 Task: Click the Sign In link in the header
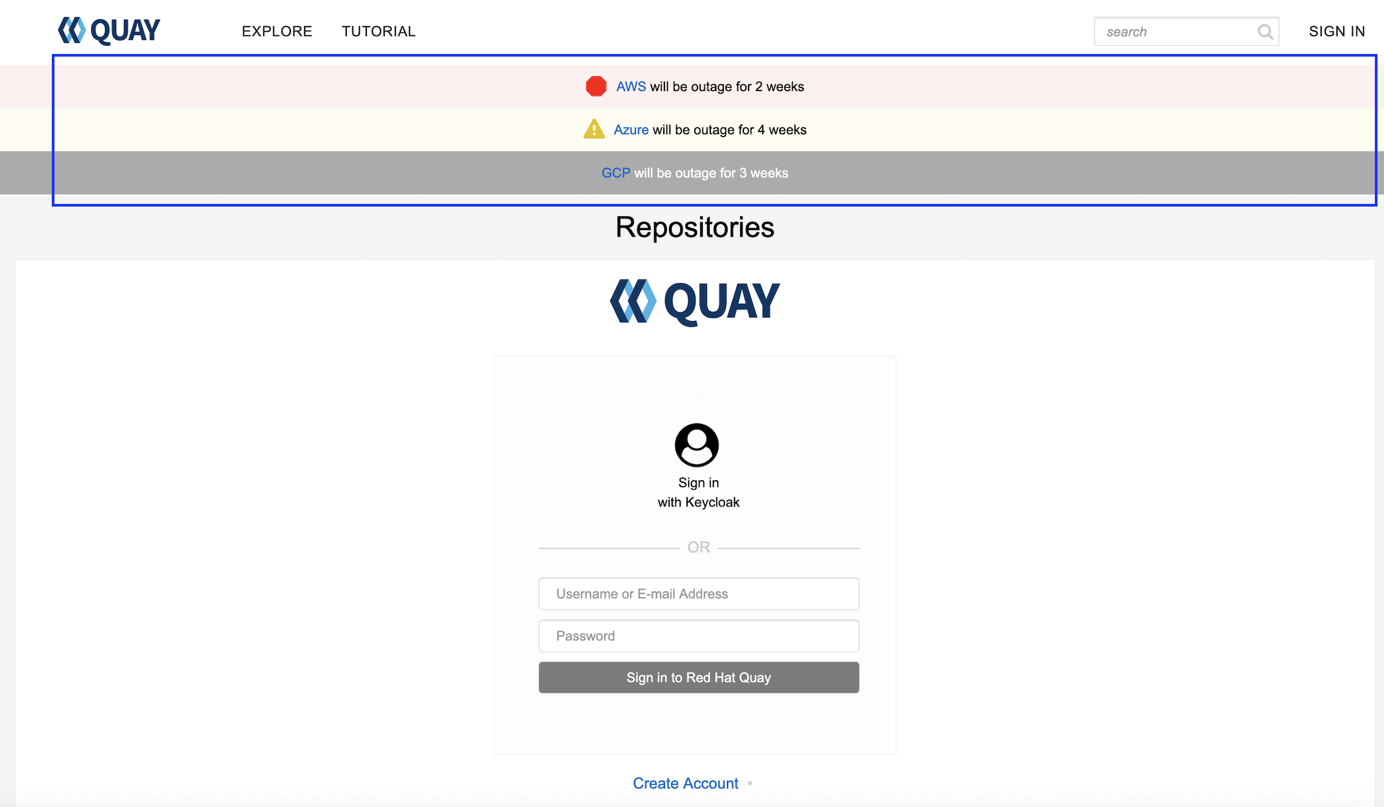tap(1336, 31)
